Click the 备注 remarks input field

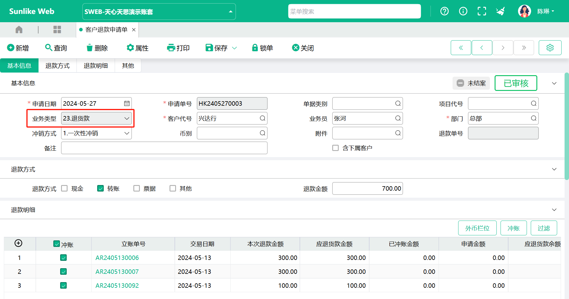click(x=164, y=148)
